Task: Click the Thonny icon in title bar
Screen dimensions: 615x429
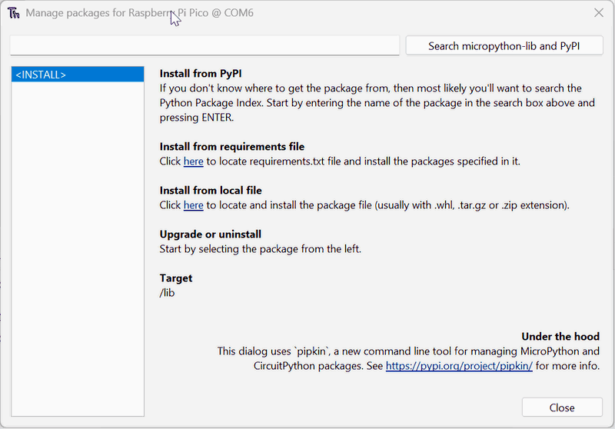Action: (13, 13)
